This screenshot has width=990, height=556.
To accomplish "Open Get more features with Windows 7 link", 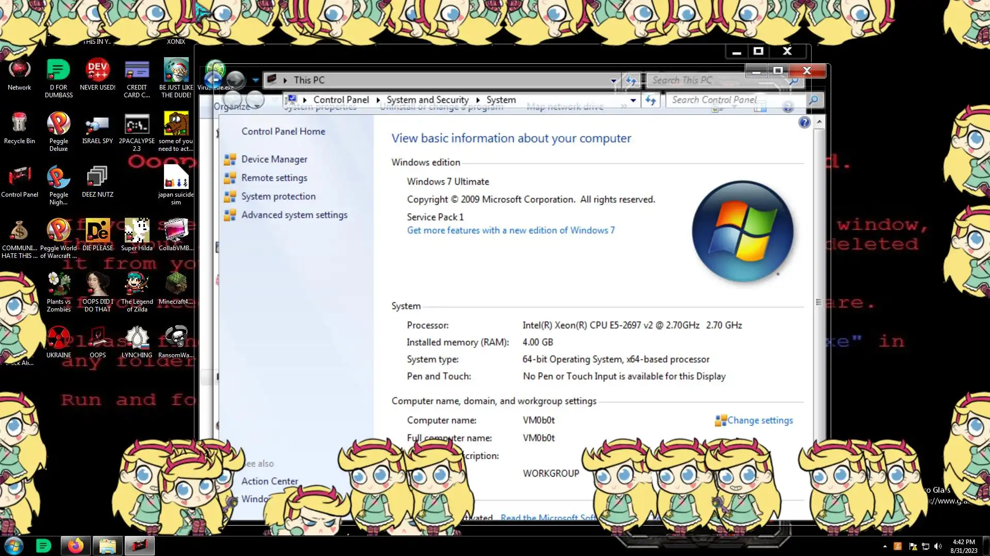I will [x=510, y=231].
